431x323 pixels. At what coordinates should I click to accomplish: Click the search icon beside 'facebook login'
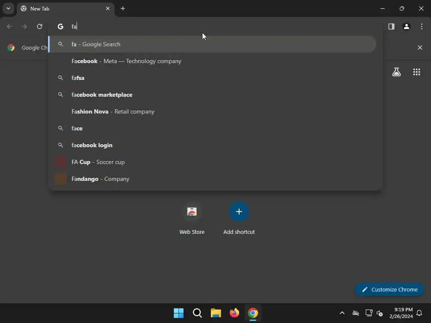click(61, 145)
